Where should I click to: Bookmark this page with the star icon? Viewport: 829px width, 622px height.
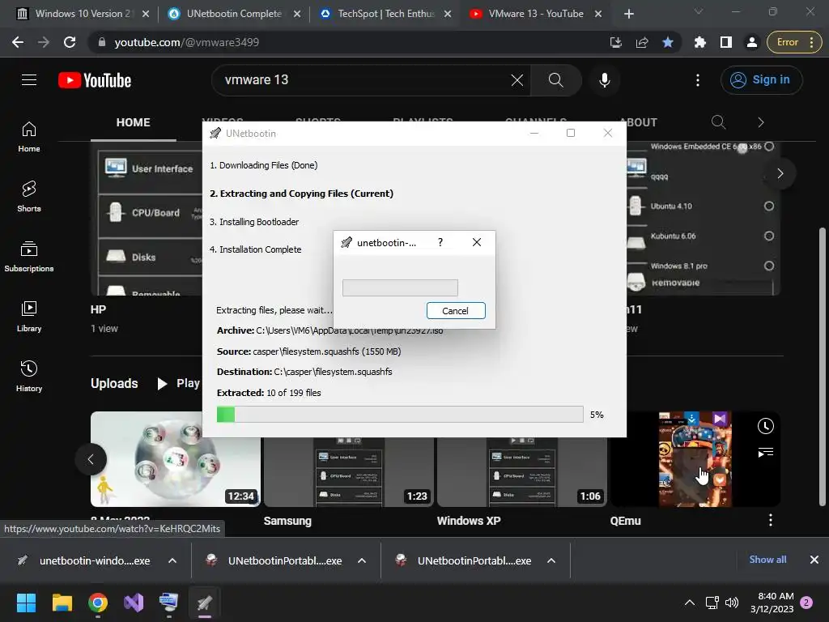point(668,42)
